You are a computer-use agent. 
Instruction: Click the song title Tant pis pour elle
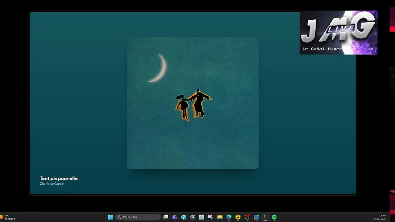[59, 178]
